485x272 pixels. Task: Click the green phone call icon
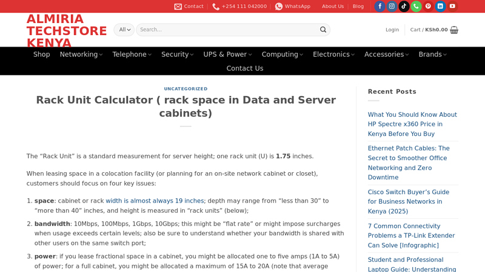(416, 6)
